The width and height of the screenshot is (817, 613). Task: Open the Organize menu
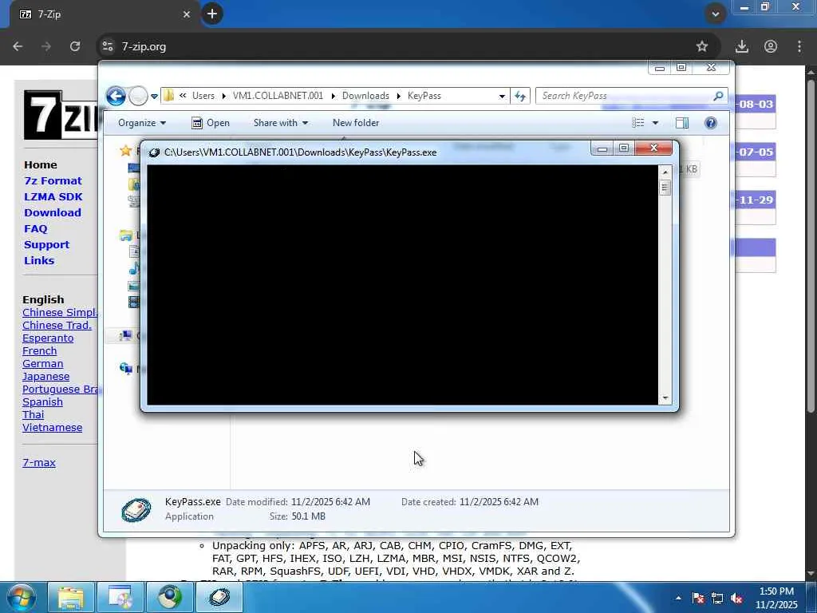142,123
